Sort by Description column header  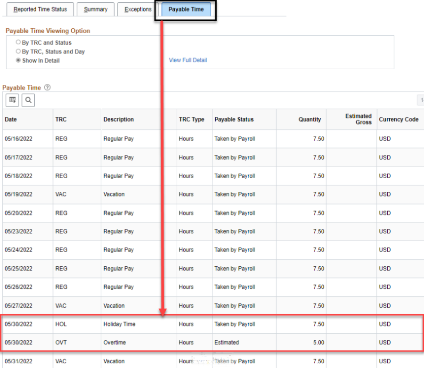tap(118, 119)
